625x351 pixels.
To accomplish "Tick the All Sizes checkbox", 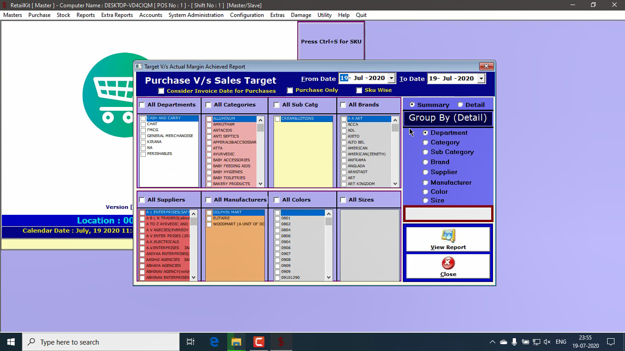I will (343, 200).
